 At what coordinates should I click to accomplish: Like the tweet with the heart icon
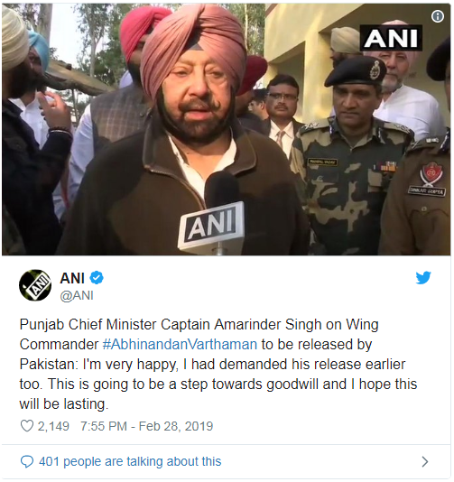[x=27, y=426]
